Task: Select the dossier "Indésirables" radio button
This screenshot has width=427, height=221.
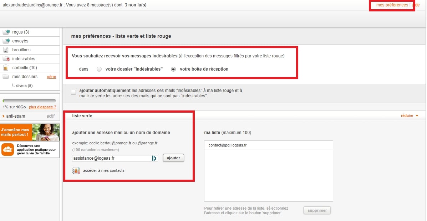Action: click(99, 69)
